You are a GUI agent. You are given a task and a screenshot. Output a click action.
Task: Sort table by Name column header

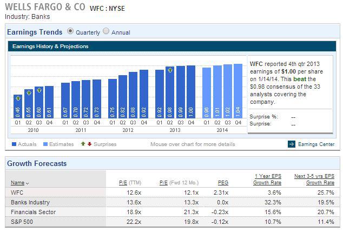click(x=17, y=183)
